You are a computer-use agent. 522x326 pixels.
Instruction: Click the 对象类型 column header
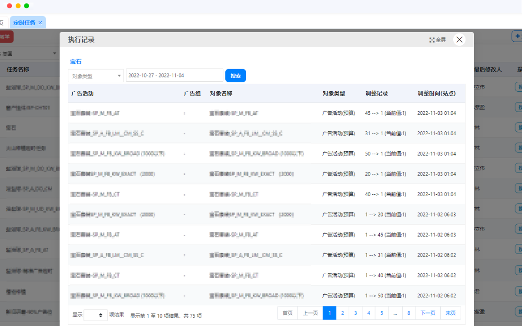[334, 93]
